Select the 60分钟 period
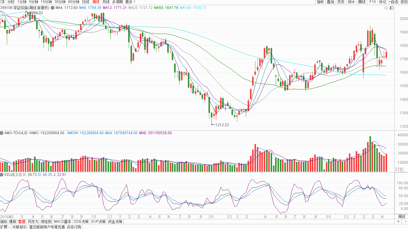The width and height of the screenshot is (408, 229). pos(73,2)
